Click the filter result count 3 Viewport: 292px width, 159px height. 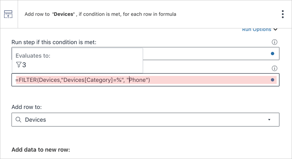(24, 65)
